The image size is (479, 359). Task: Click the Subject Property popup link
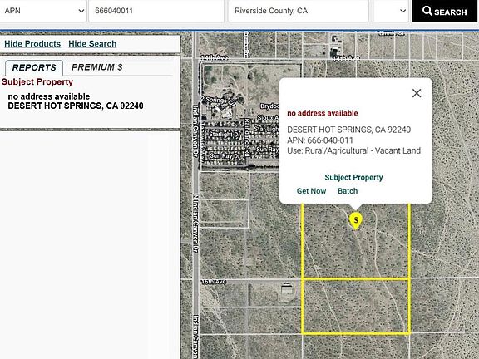(x=353, y=177)
